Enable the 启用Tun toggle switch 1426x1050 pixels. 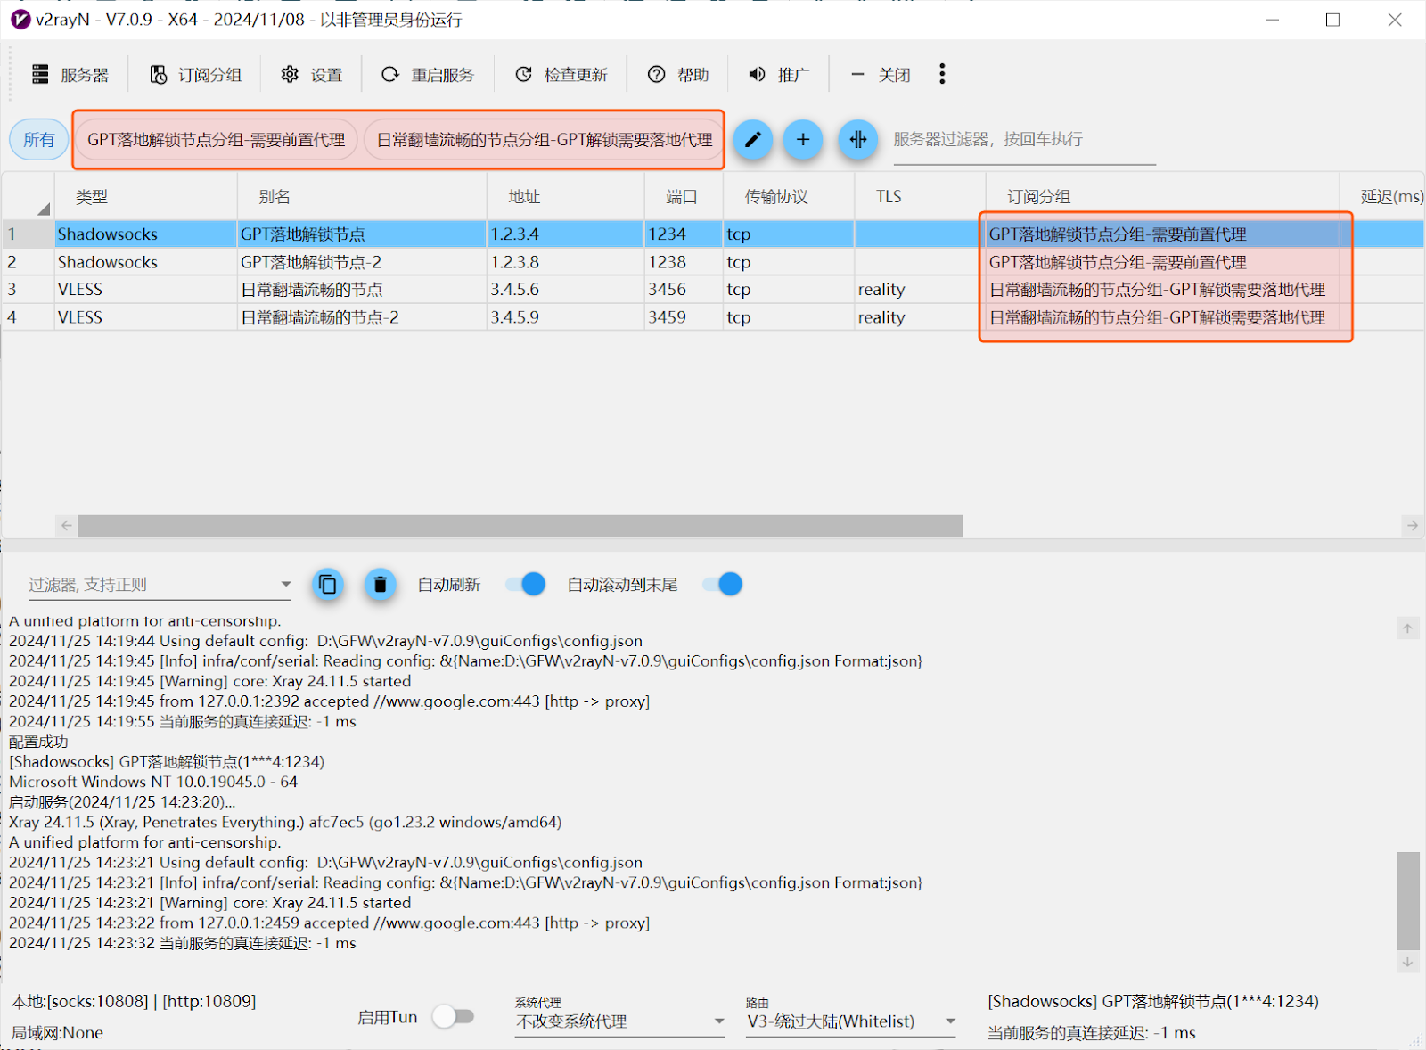point(454,1017)
